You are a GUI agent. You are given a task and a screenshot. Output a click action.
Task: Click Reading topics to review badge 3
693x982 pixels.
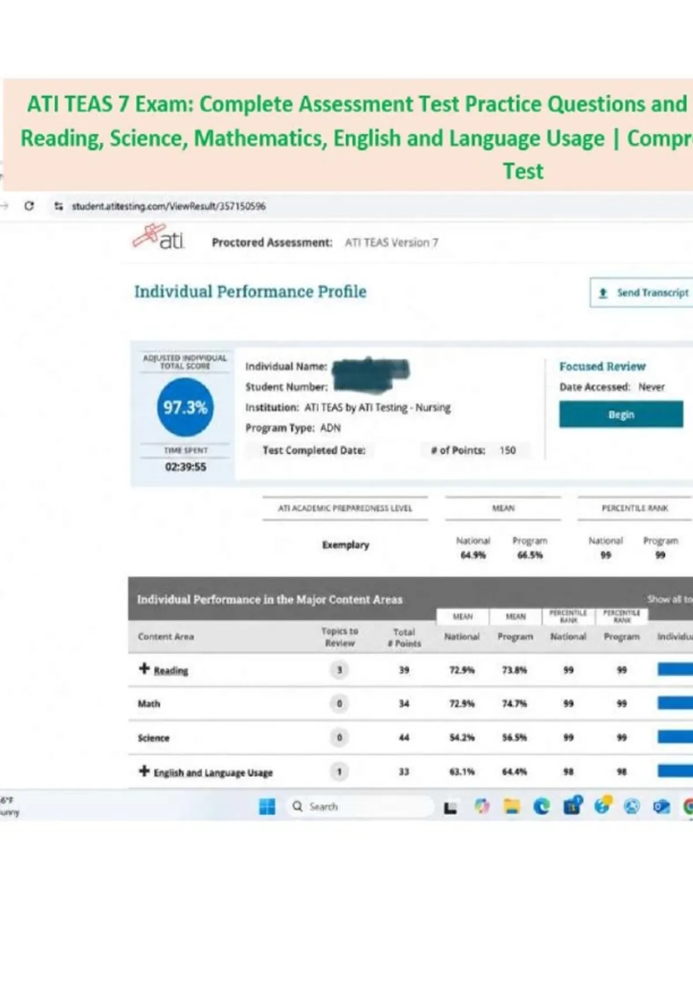340,670
